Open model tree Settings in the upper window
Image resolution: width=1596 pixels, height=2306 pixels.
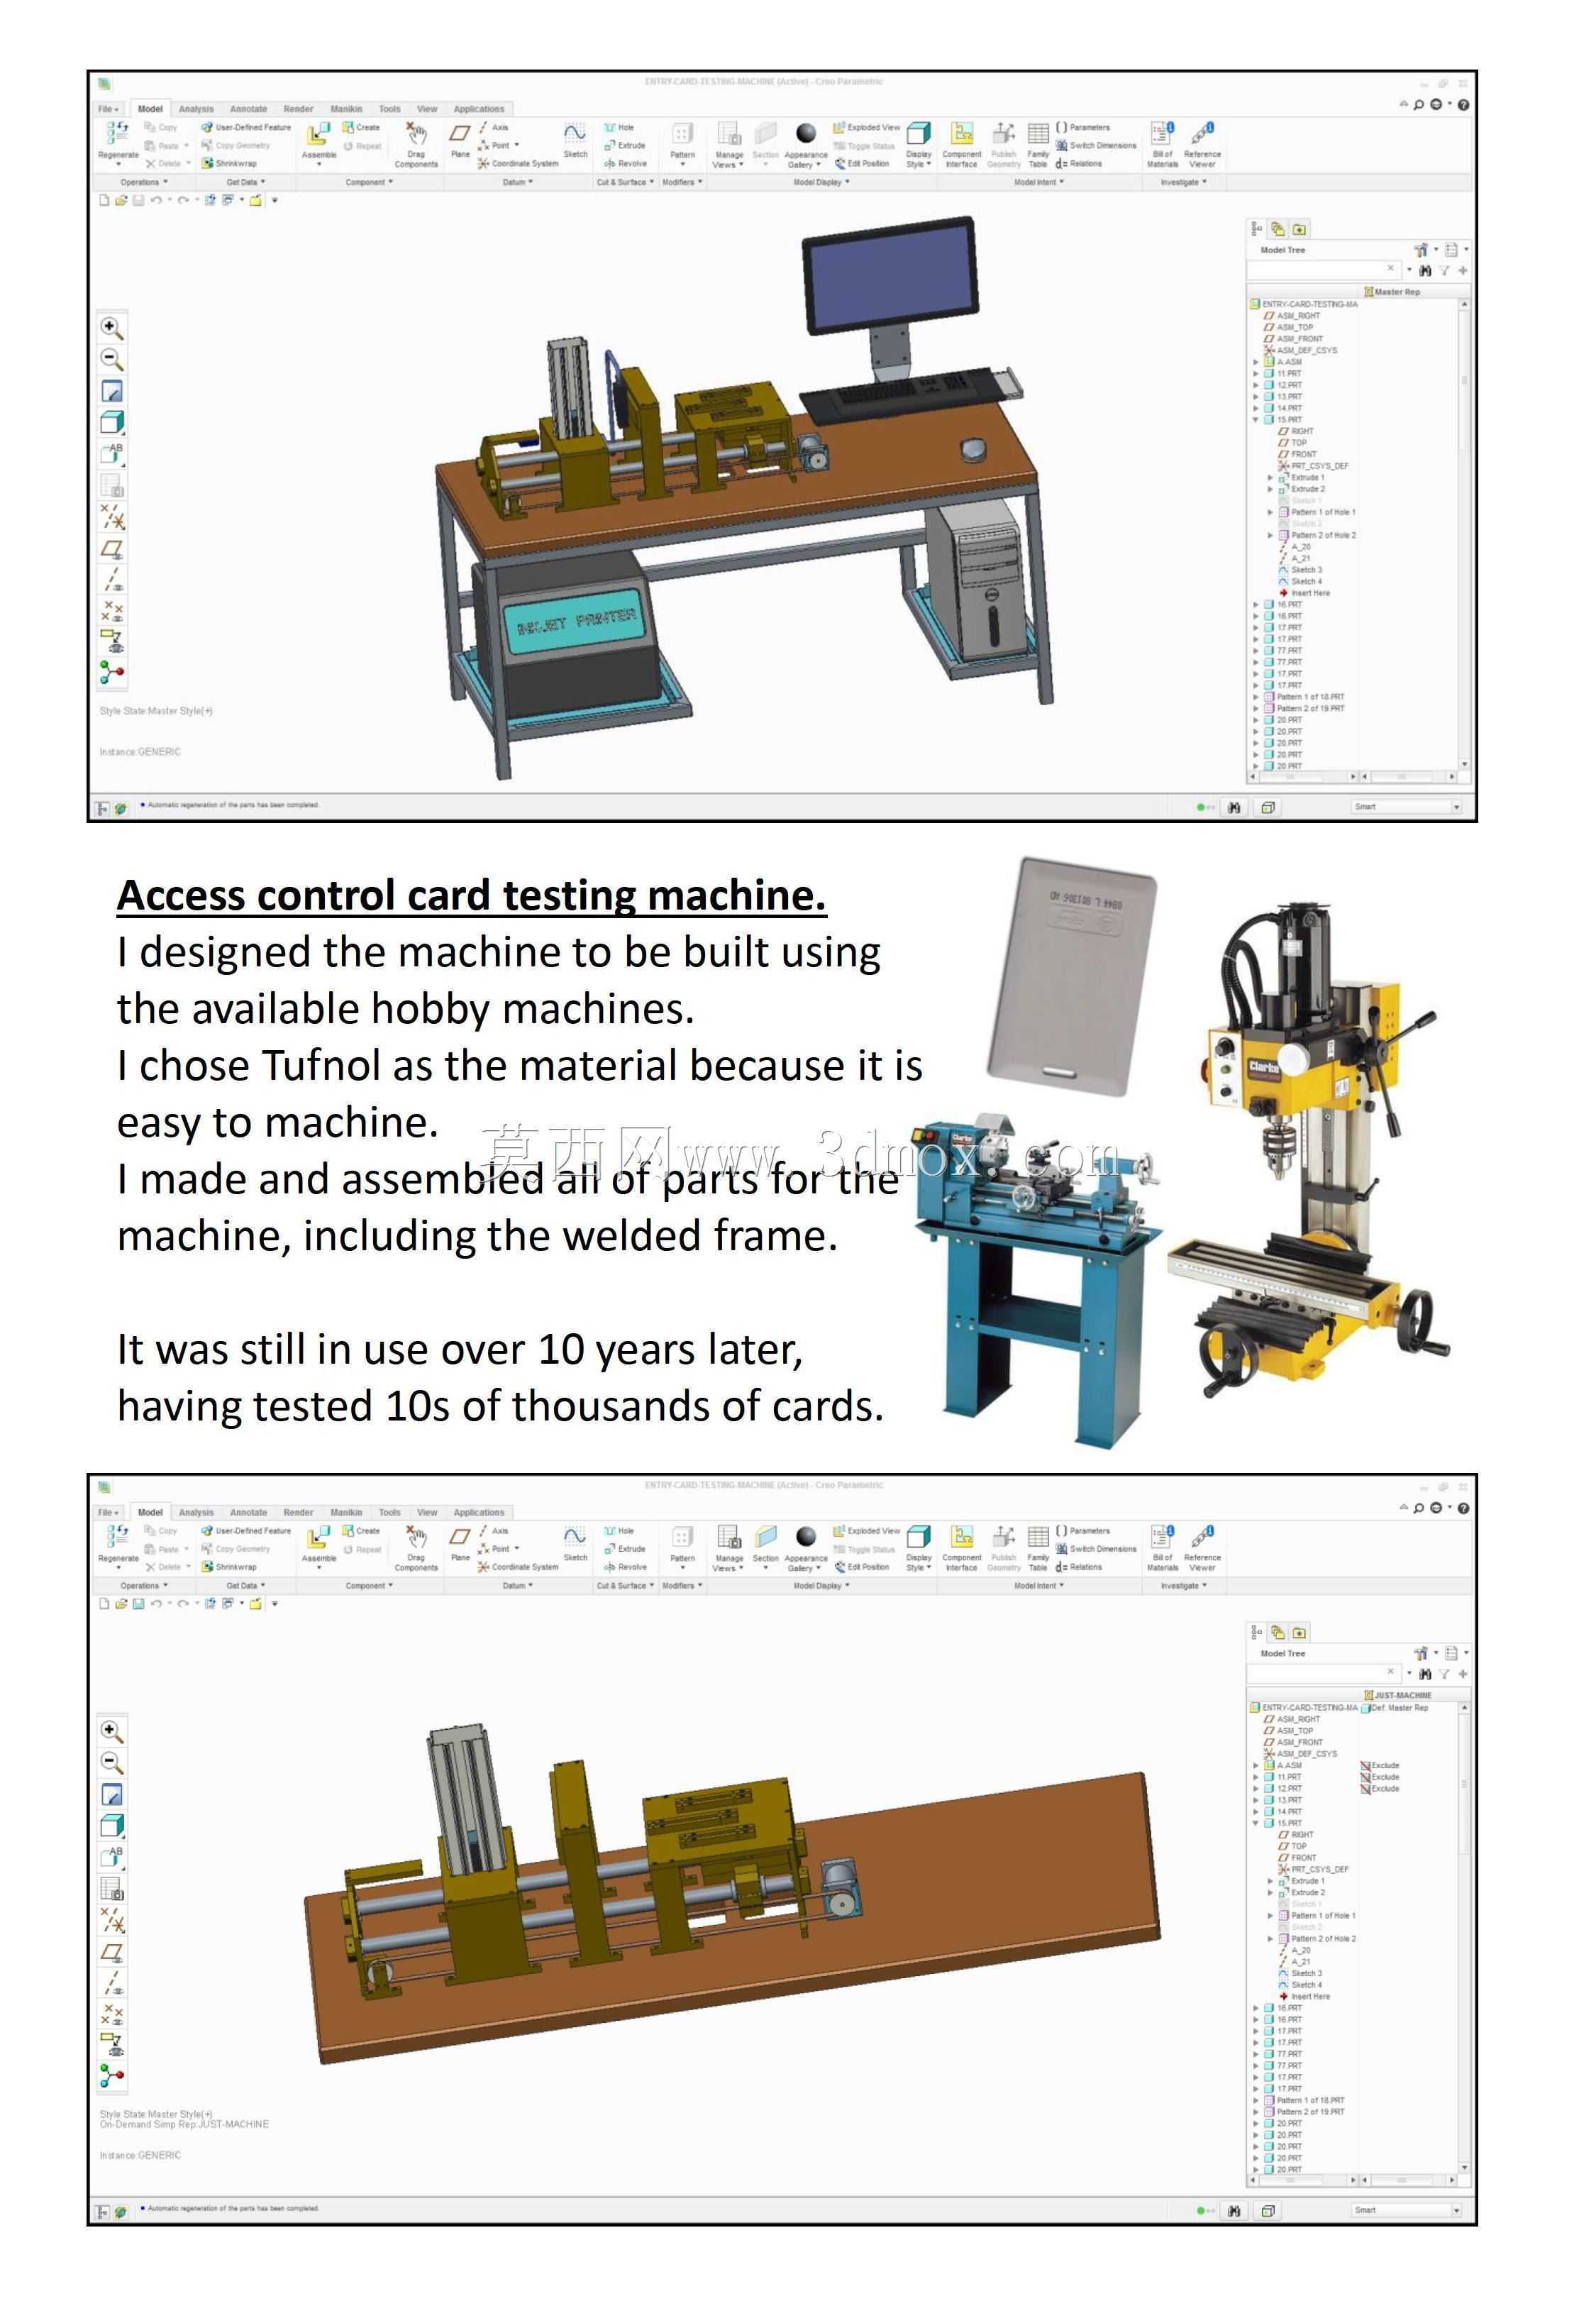click(1420, 250)
